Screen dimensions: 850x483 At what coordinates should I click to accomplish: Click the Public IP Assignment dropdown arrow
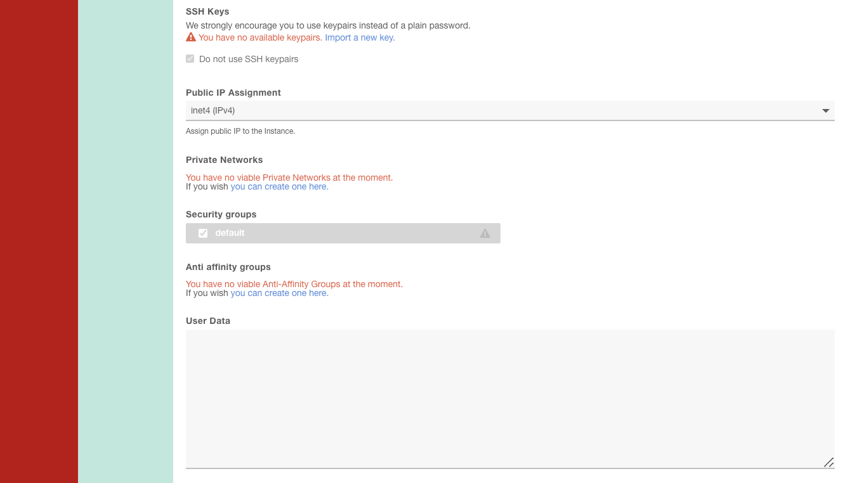click(x=825, y=111)
